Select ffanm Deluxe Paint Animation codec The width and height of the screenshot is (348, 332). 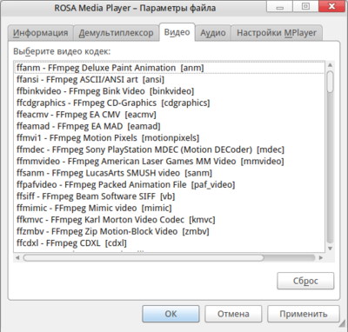pos(170,68)
